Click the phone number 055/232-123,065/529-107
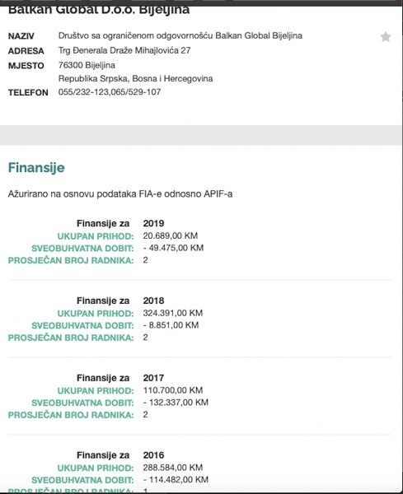The image size is (403, 494). click(x=110, y=92)
